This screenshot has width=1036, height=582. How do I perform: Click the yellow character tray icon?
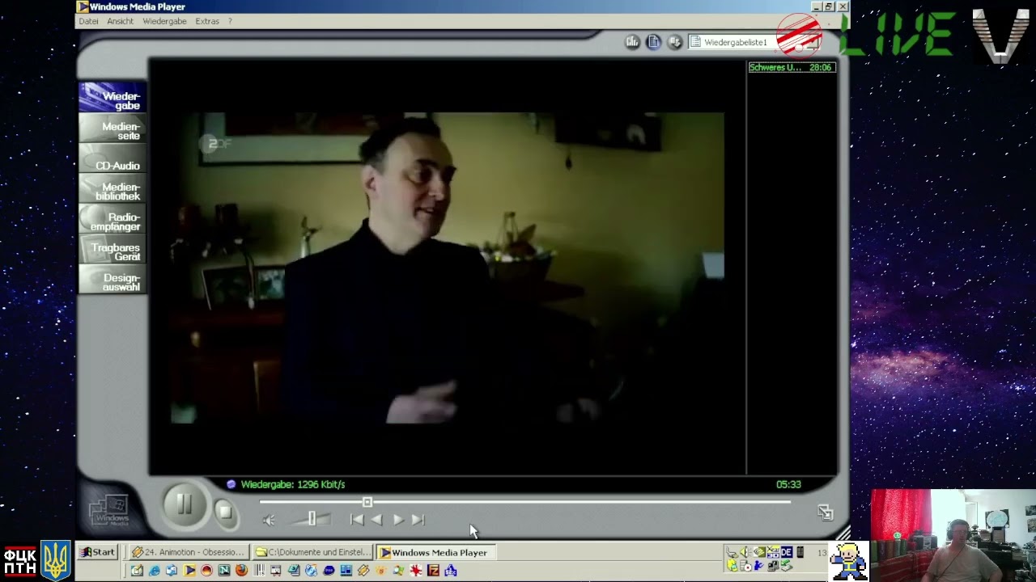tap(732, 566)
